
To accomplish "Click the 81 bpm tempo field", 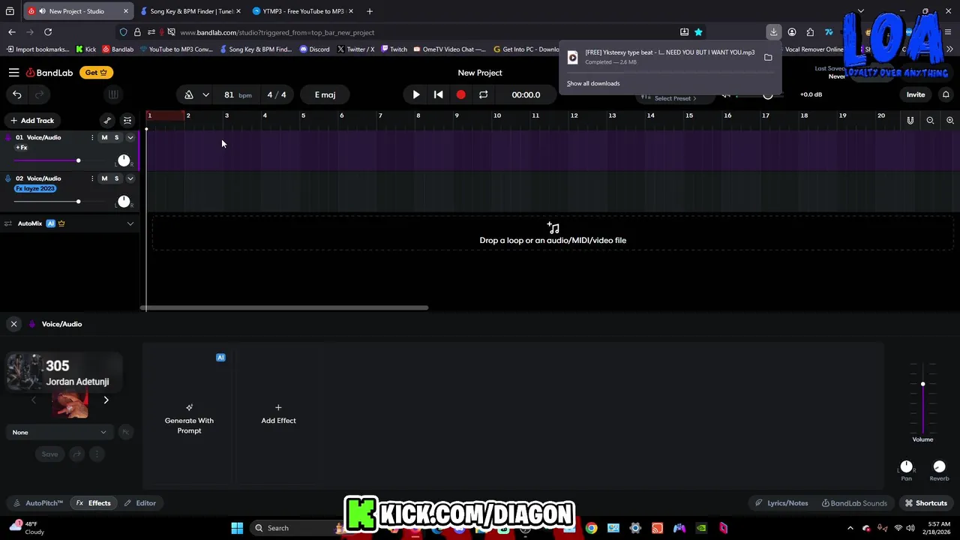I will pos(237,94).
